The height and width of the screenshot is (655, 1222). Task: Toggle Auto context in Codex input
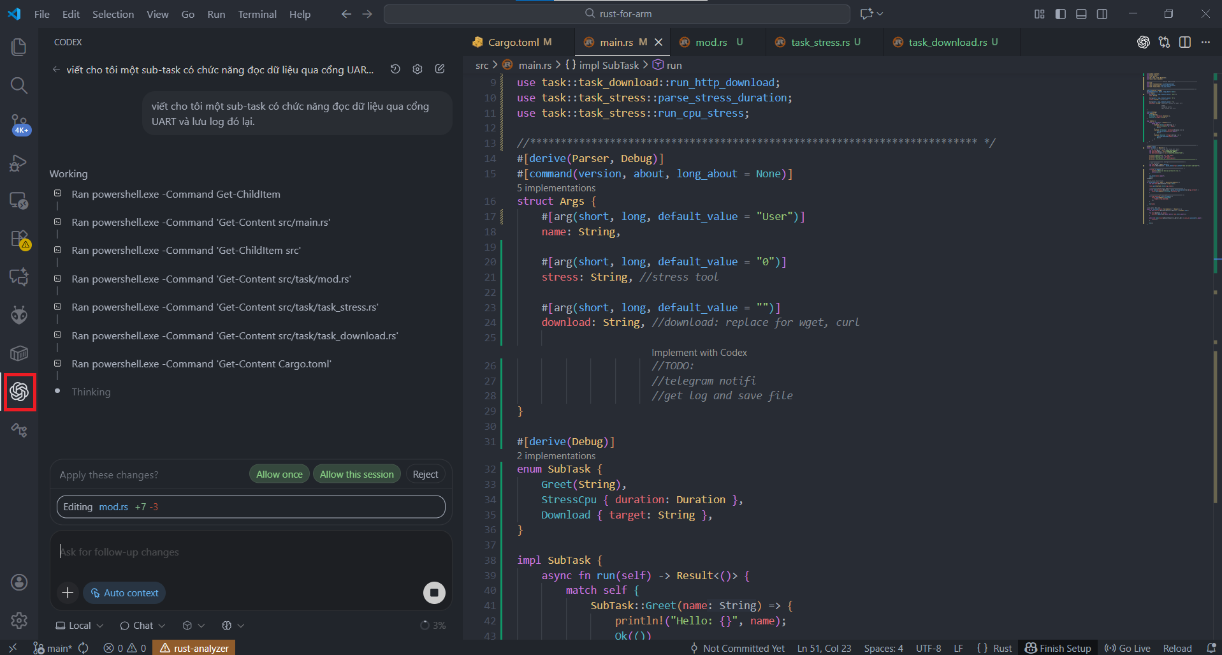(x=125, y=592)
